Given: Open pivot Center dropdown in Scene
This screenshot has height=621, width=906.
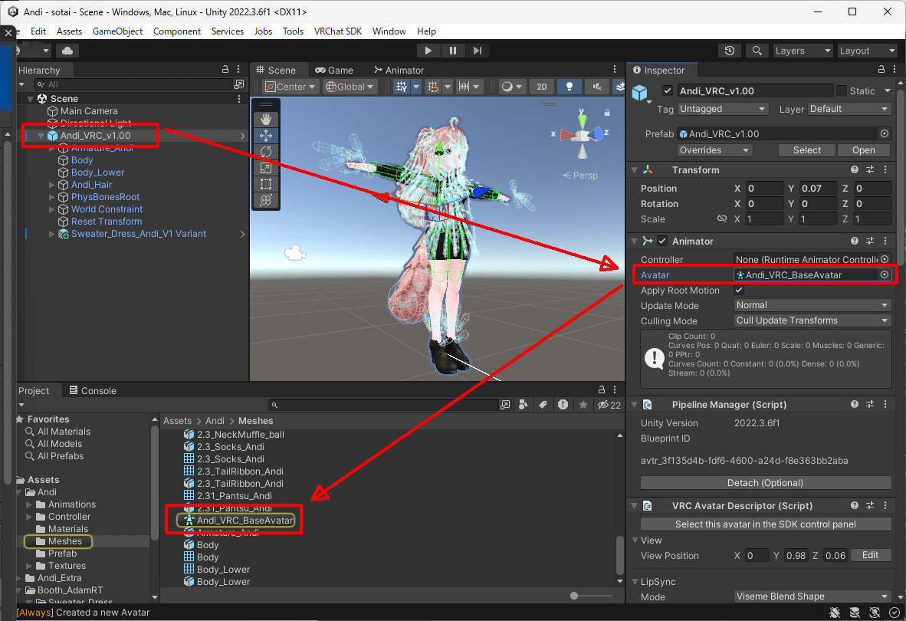Looking at the screenshot, I should [291, 87].
